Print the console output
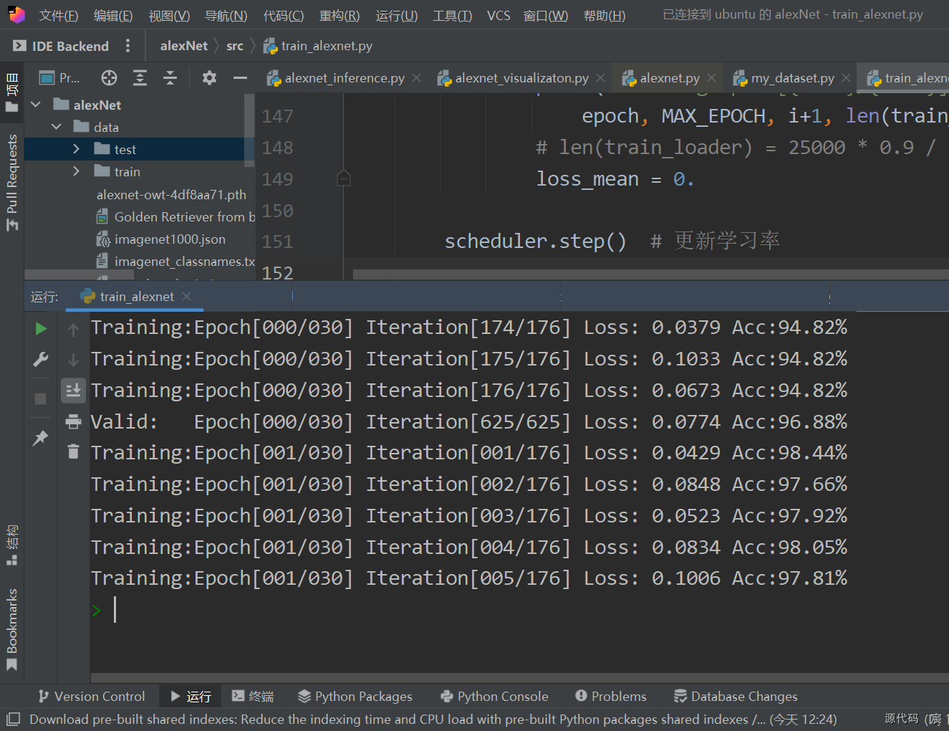949x731 pixels. click(x=73, y=421)
